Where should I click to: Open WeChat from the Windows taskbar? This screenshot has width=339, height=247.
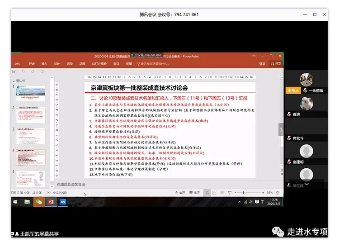point(39,201)
